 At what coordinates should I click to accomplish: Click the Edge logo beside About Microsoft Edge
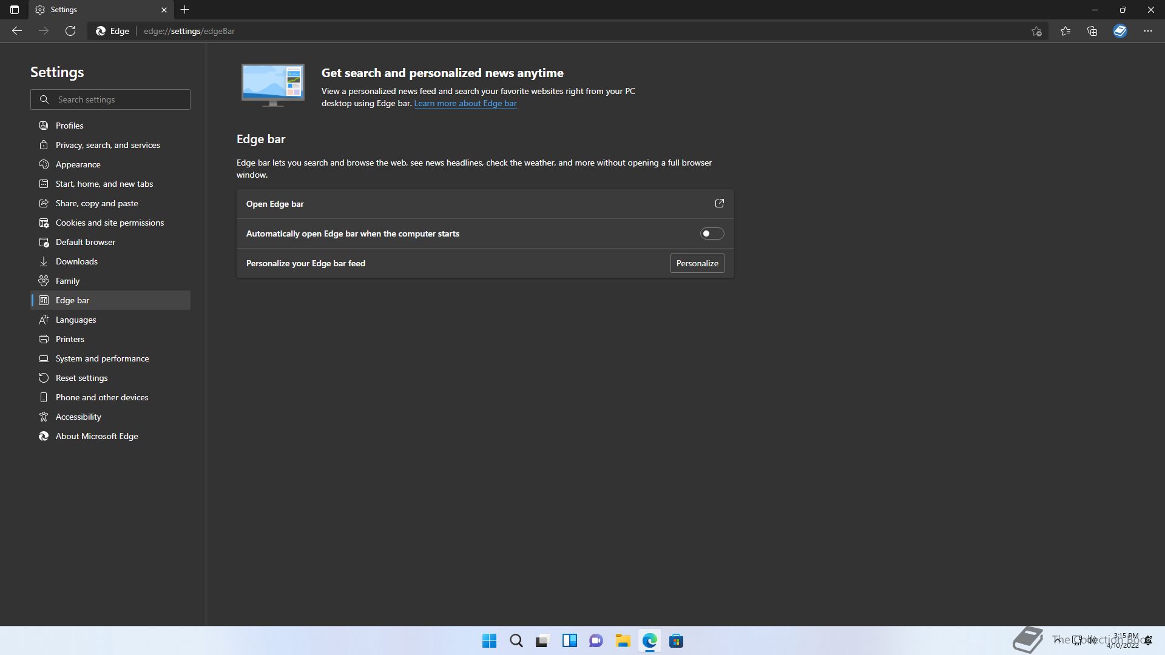pos(44,436)
